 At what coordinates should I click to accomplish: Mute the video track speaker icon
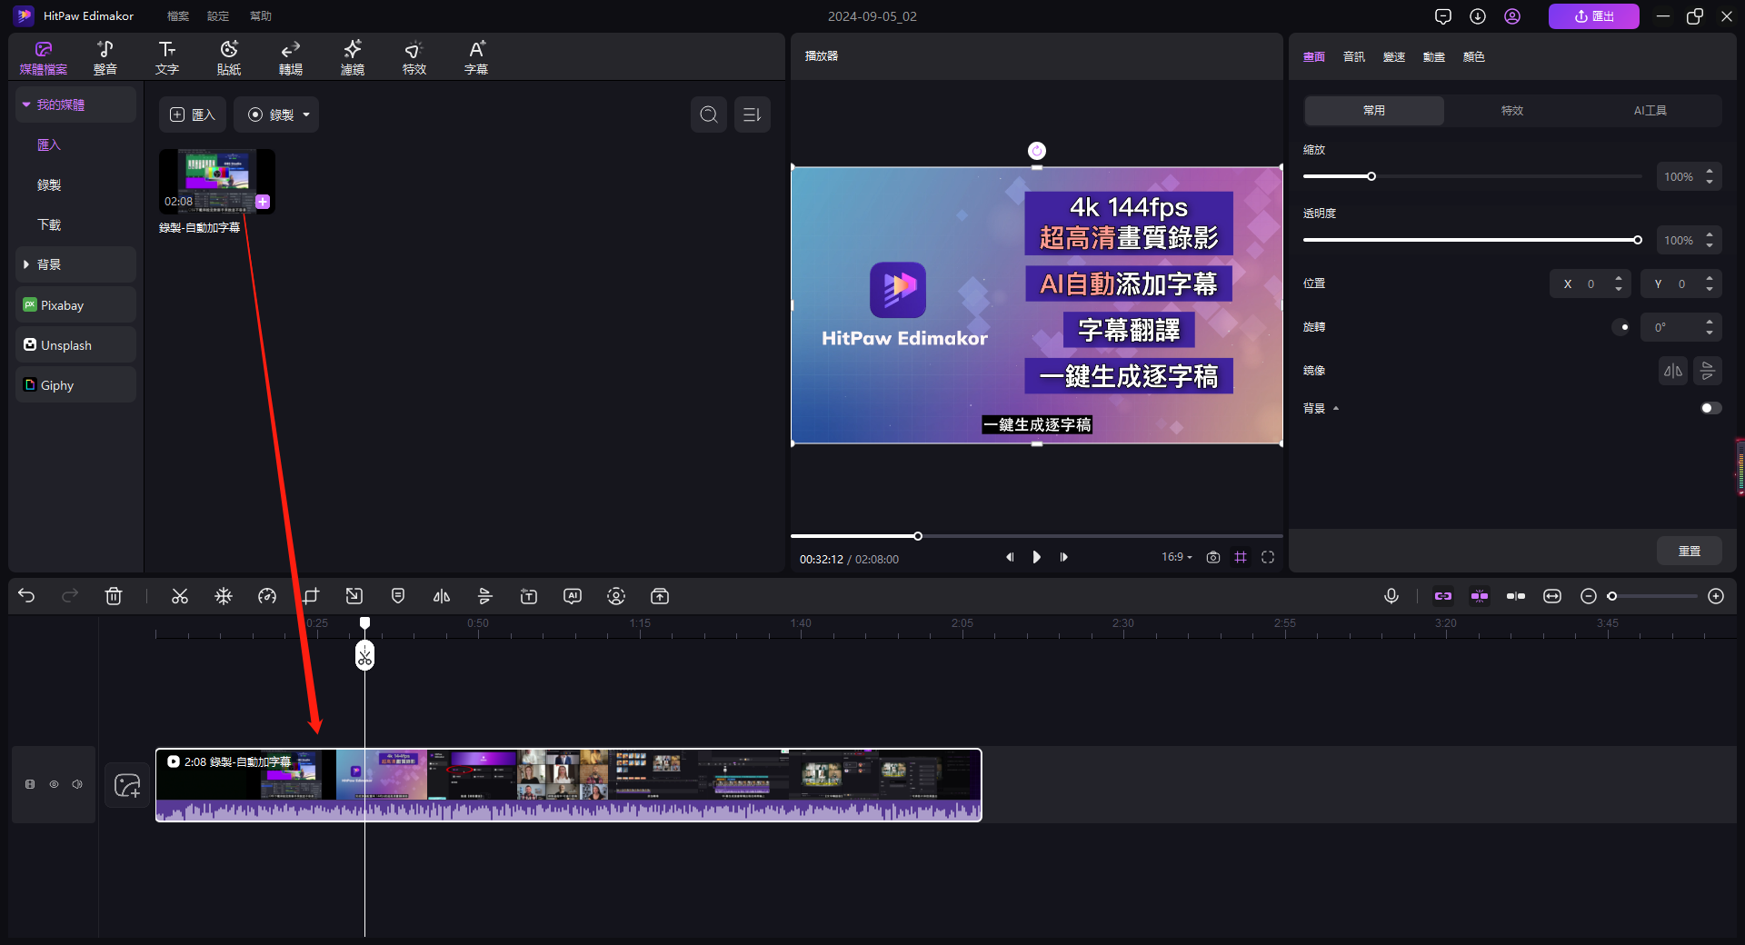click(77, 784)
